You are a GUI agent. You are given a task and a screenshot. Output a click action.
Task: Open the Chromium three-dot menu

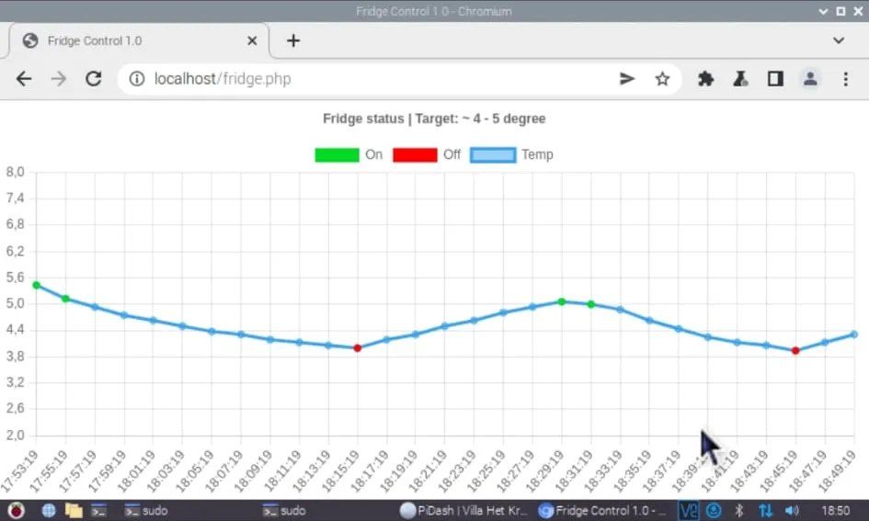coord(845,79)
